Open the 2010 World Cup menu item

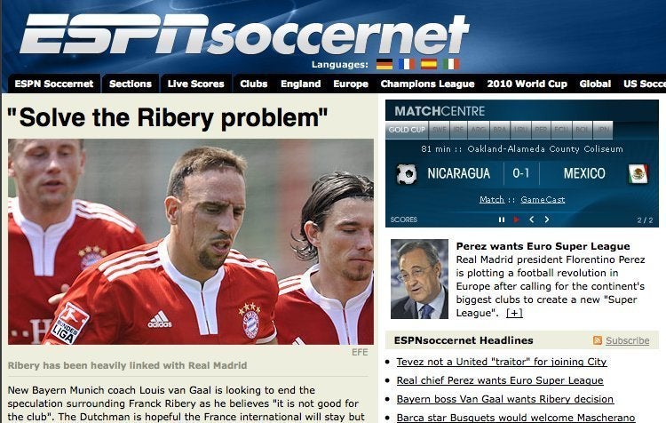(x=527, y=84)
